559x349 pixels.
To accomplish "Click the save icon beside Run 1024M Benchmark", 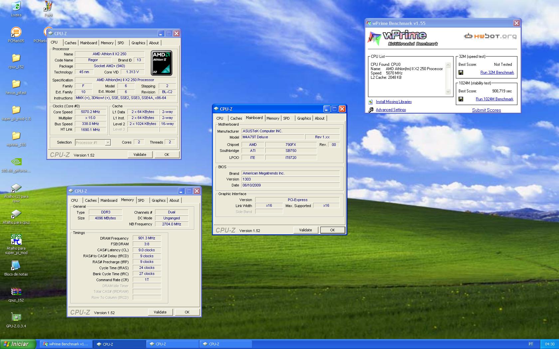I will [x=461, y=99].
